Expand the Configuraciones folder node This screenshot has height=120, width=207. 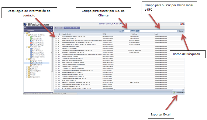(27, 77)
